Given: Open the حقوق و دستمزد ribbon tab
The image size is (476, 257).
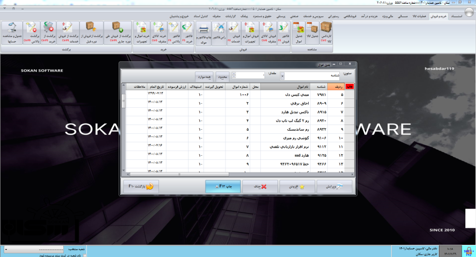Looking at the screenshot, I should (x=262, y=16).
